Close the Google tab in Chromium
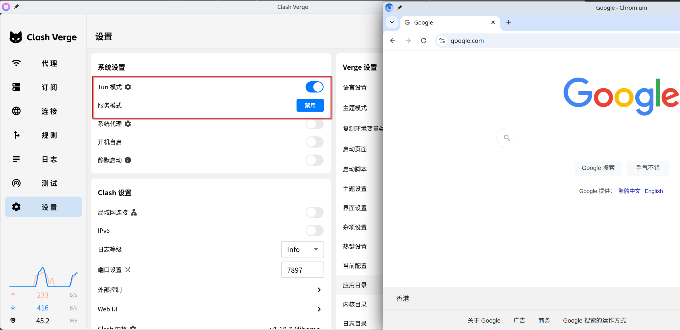Viewport: 680px width, 330px height. click(493, 22)
